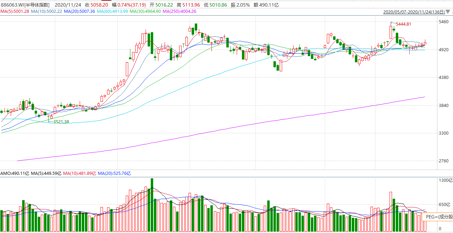453x233 pixels.
Task: Click the tallest green volume bar
Action: 152,205
